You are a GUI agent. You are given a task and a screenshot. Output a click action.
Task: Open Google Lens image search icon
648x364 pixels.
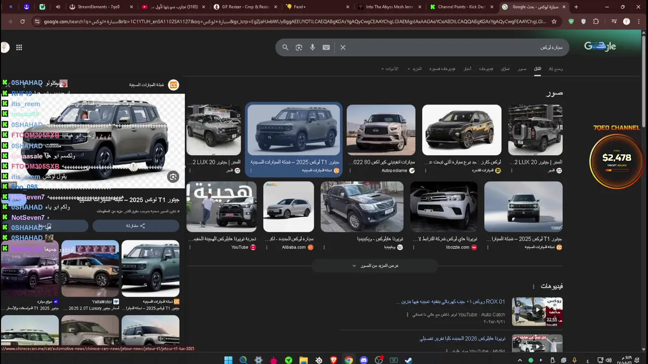click(x=299, y=48)
